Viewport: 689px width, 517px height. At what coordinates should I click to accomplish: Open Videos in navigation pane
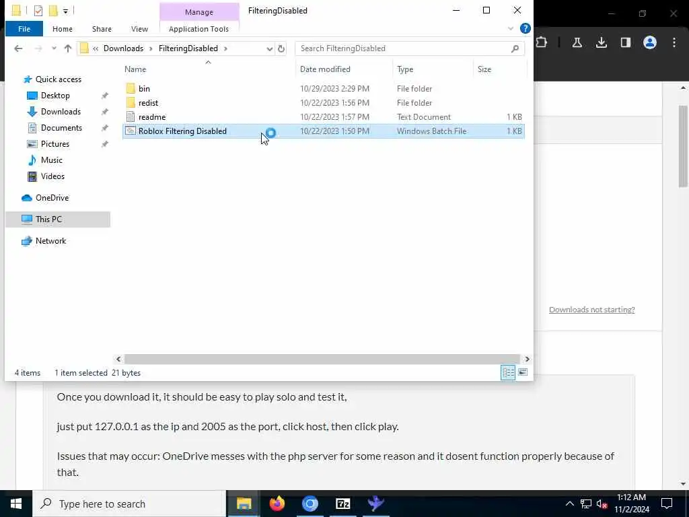coord(52,176)
